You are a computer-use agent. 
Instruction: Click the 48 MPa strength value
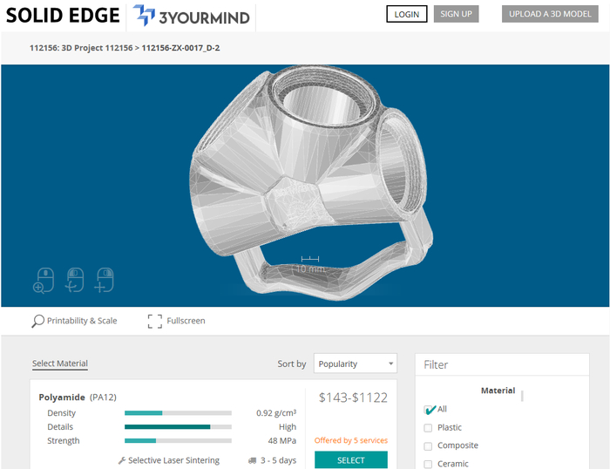[x=282, y=441]
